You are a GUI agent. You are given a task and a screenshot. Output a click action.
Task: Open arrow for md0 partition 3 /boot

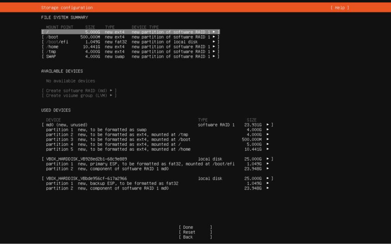pos(268,139)
